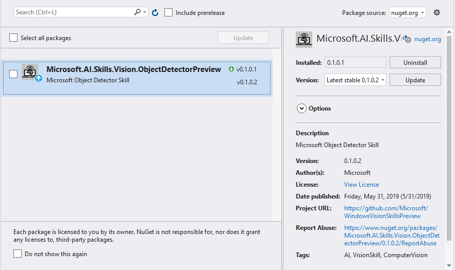Viewport: 455px width, 270px height.
Task: Open the nuget.org link in header
Action: click(x=428, y=39)
